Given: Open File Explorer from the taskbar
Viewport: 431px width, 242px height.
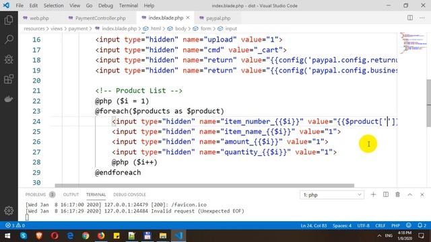Looking at the screenshot, I should (163, 236).
